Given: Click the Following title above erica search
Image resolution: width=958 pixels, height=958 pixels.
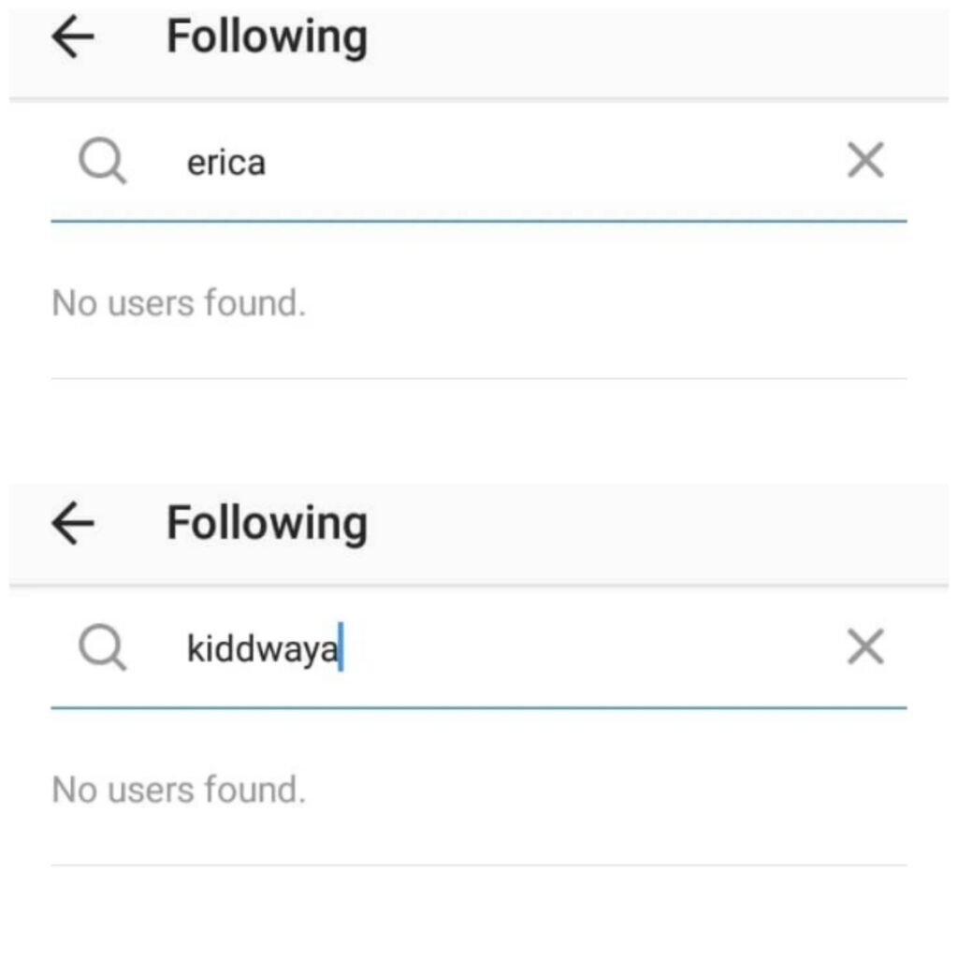Looking at the screenshot, I should [x=267, y=38].
